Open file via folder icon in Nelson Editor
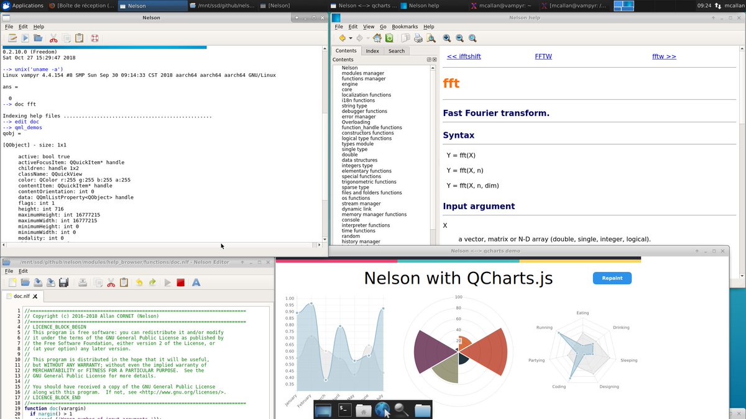Image resolution: width=746 pixels, height=419 pixels. pyautogui.click(x=25, y=282)
